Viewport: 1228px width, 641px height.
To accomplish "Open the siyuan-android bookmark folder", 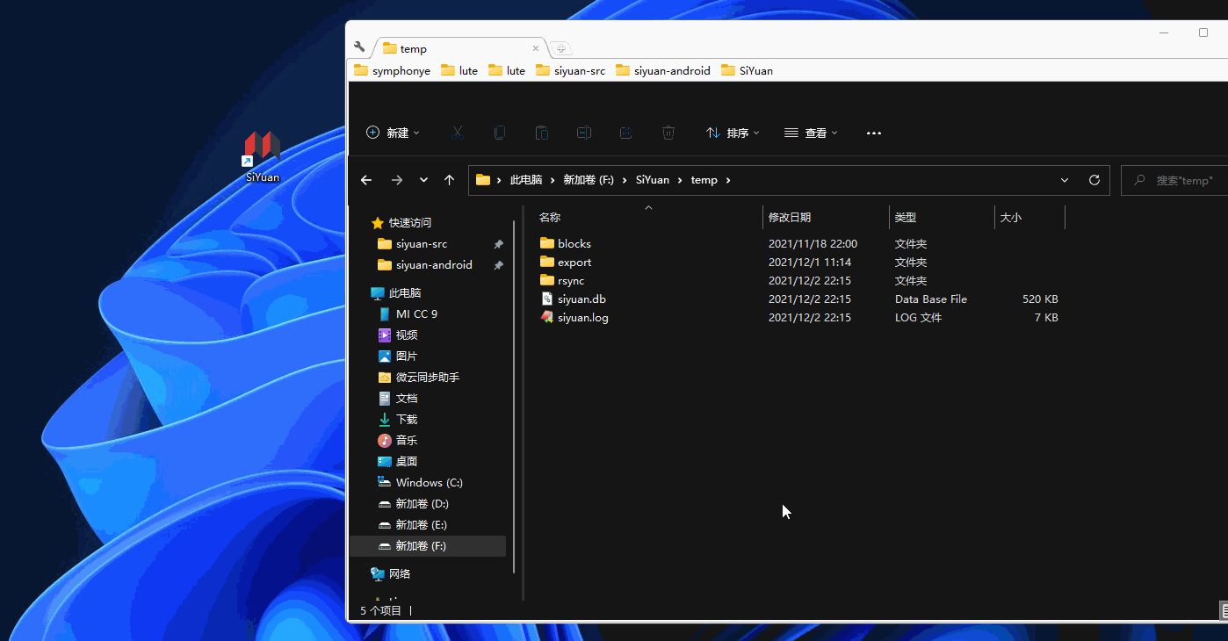I will click(x=663, y=71).
